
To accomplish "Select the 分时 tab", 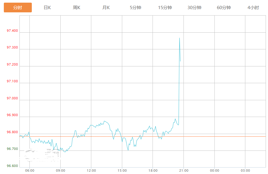I will (18, 8).
